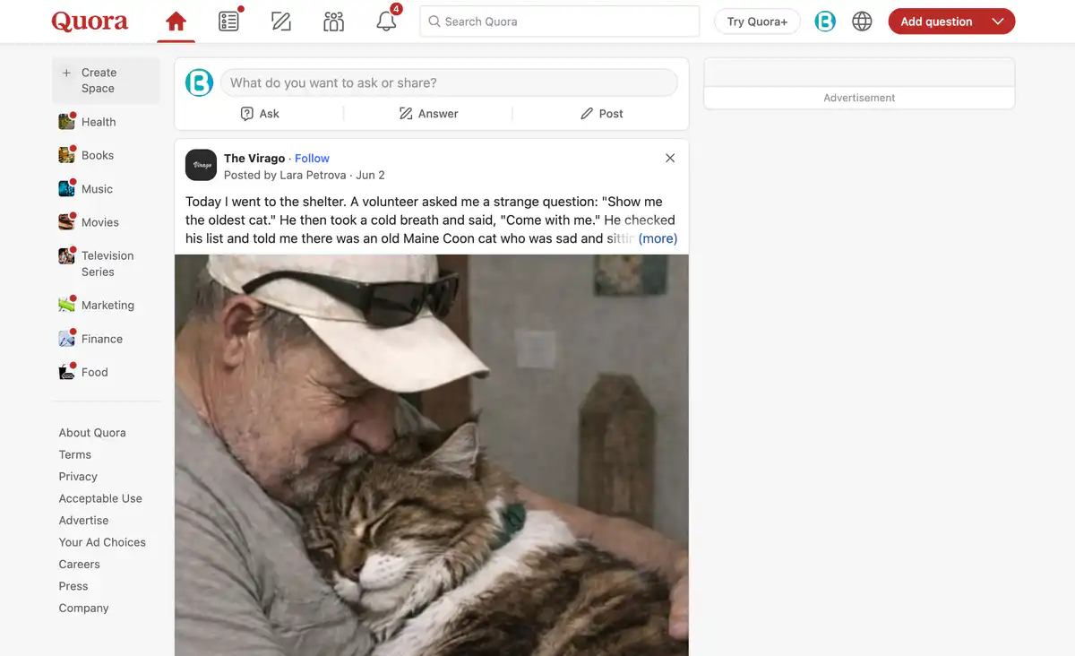This screenshot has width=1075, height=656.
Task: Open the Home feed icon
Action: 176,22
